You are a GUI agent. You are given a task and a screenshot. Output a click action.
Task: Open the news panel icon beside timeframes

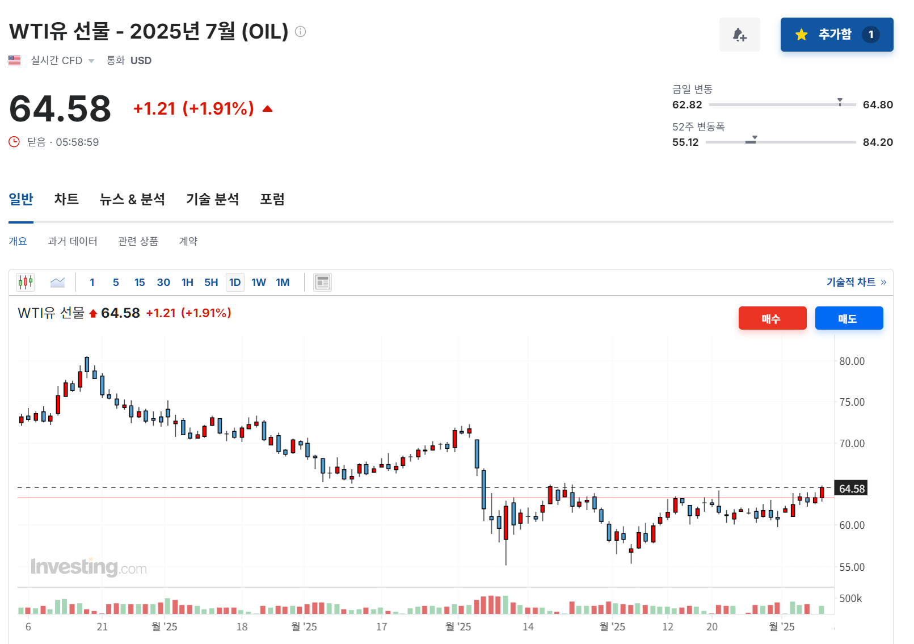pos(322,282)
